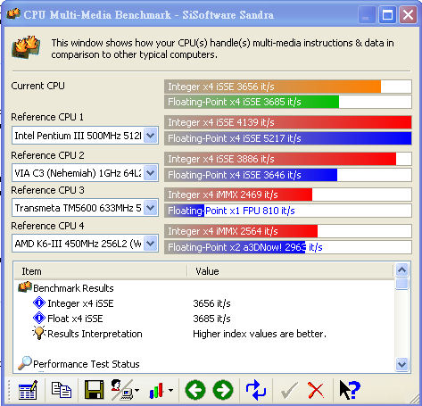Go back with the green left arrow
Image resolution: width=422 pixels, height=406 pixels.
(195, 390)
